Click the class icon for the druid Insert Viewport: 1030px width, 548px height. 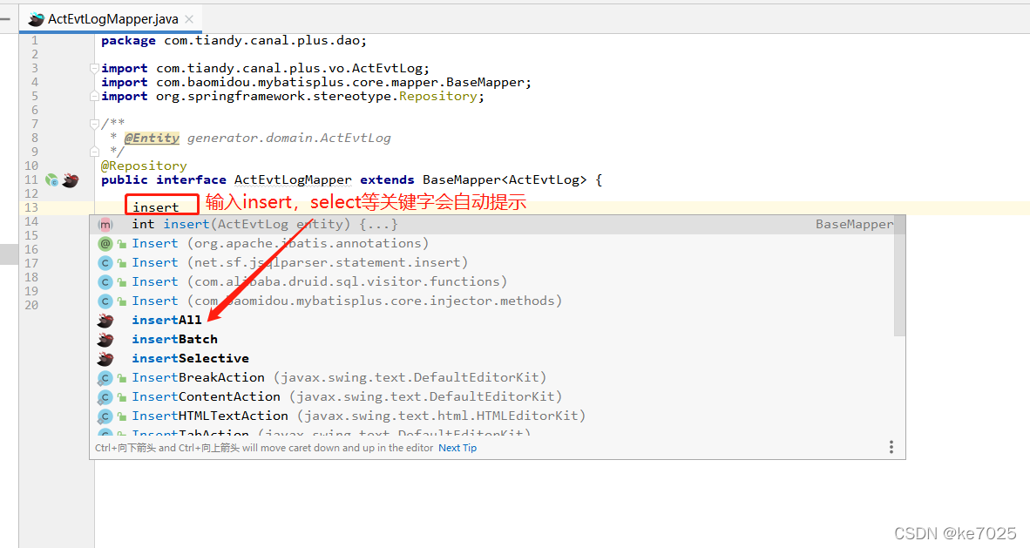point(105,281)
